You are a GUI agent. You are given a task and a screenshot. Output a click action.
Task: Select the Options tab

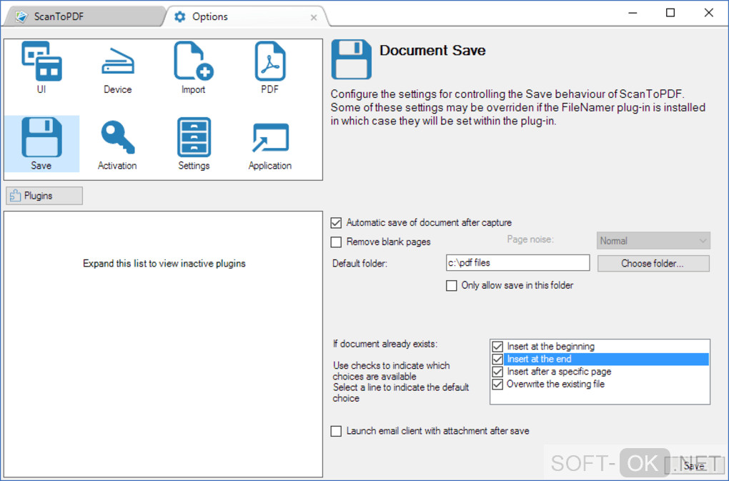pos(247,16)
